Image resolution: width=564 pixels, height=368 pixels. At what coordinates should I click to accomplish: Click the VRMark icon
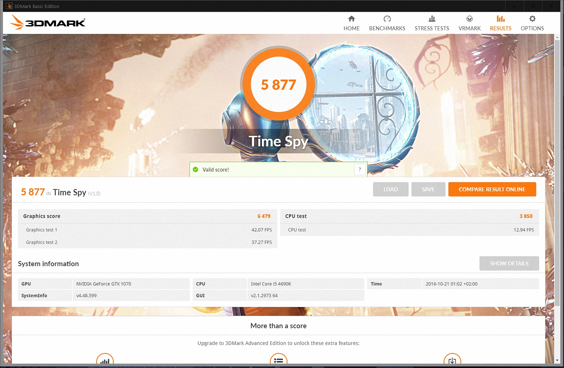coord(470,19)
